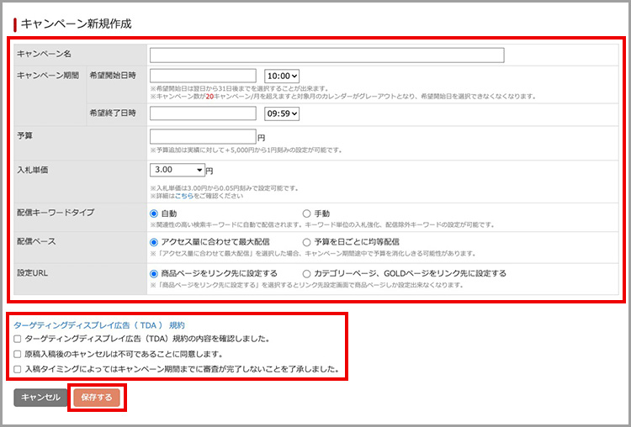Click the キャンセル button
The width and height of the screenshot is (631, 427).
pyautogui.click(x=40, y=398)
